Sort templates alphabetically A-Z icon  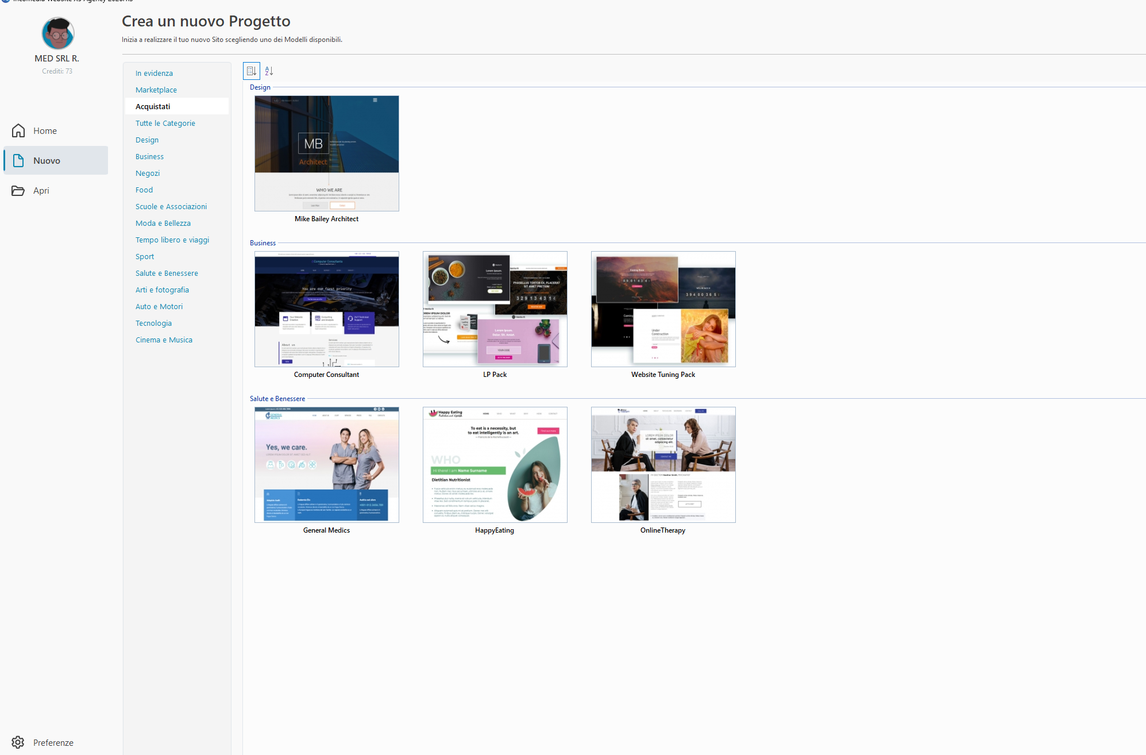tap(269, 71)
